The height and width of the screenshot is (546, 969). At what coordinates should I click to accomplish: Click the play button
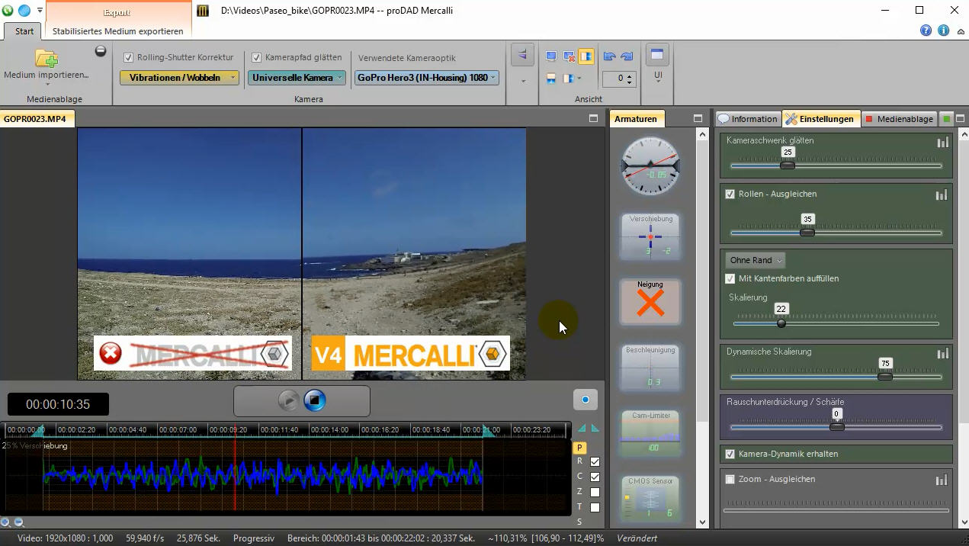(x=289, y=400)
